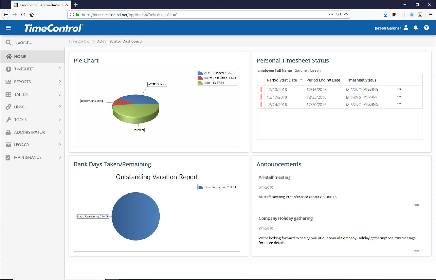This screenshot has width=436, height=280.
Task: Click the Links chain icon
Action: (8, 107)
